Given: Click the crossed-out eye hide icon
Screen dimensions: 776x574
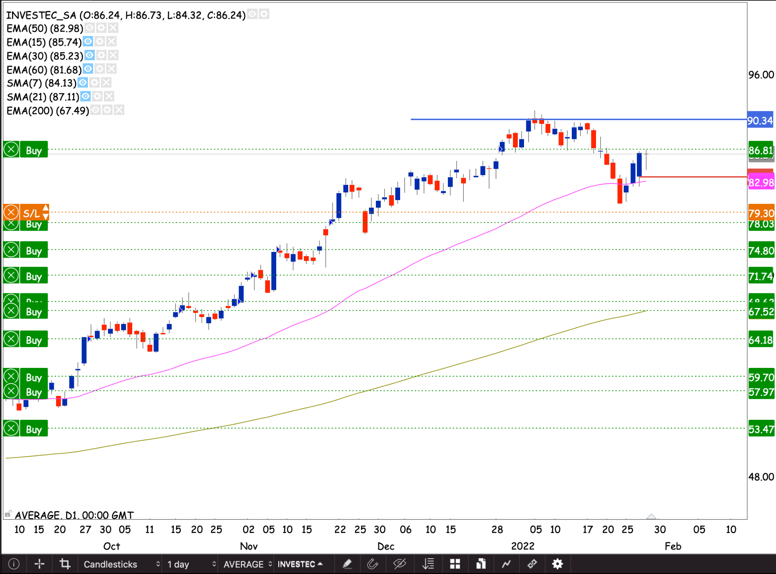Looking at the screenshot, I should pyautogui.click(x=399, y=564).
